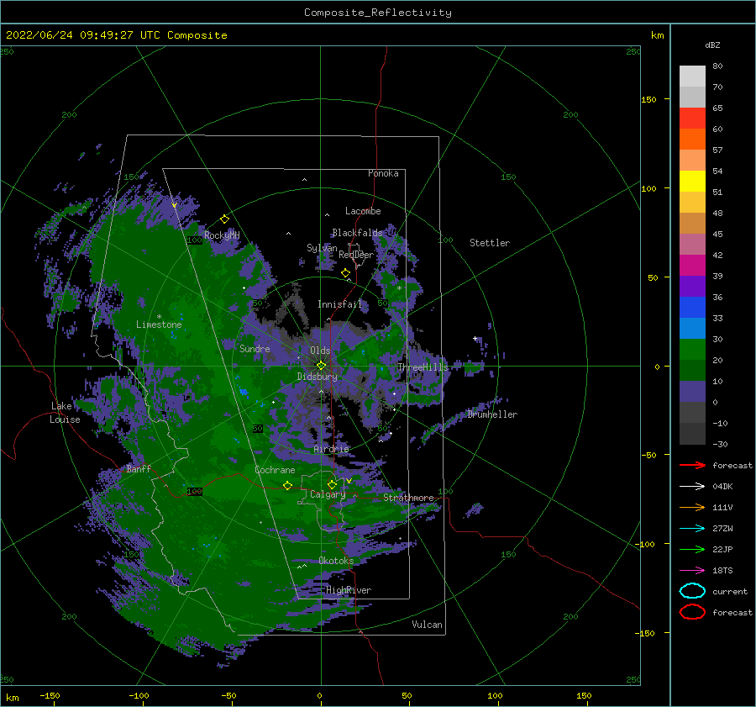Select the red swatch in dBZ scale

click(692, 119)
